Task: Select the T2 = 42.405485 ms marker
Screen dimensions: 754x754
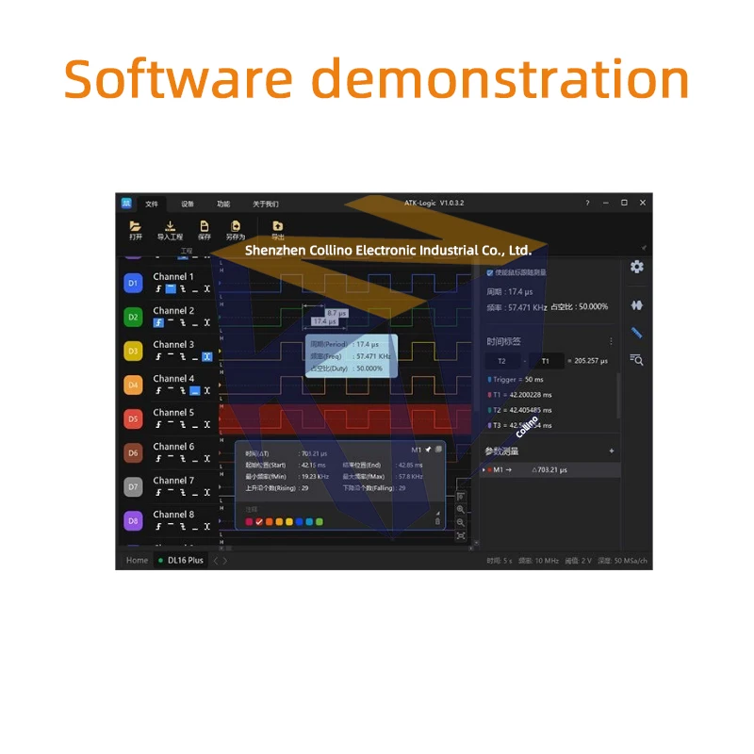Action: pyautogui.click(x=520, y=410)
